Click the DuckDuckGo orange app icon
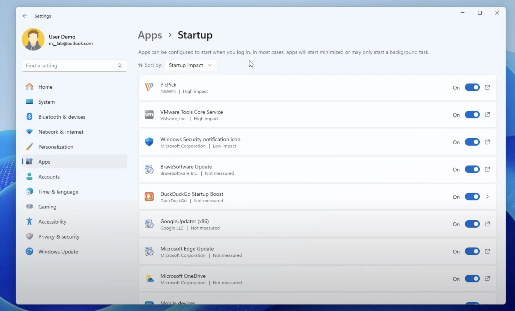Screen dimensions: 515x311 (x=149, y=197)
